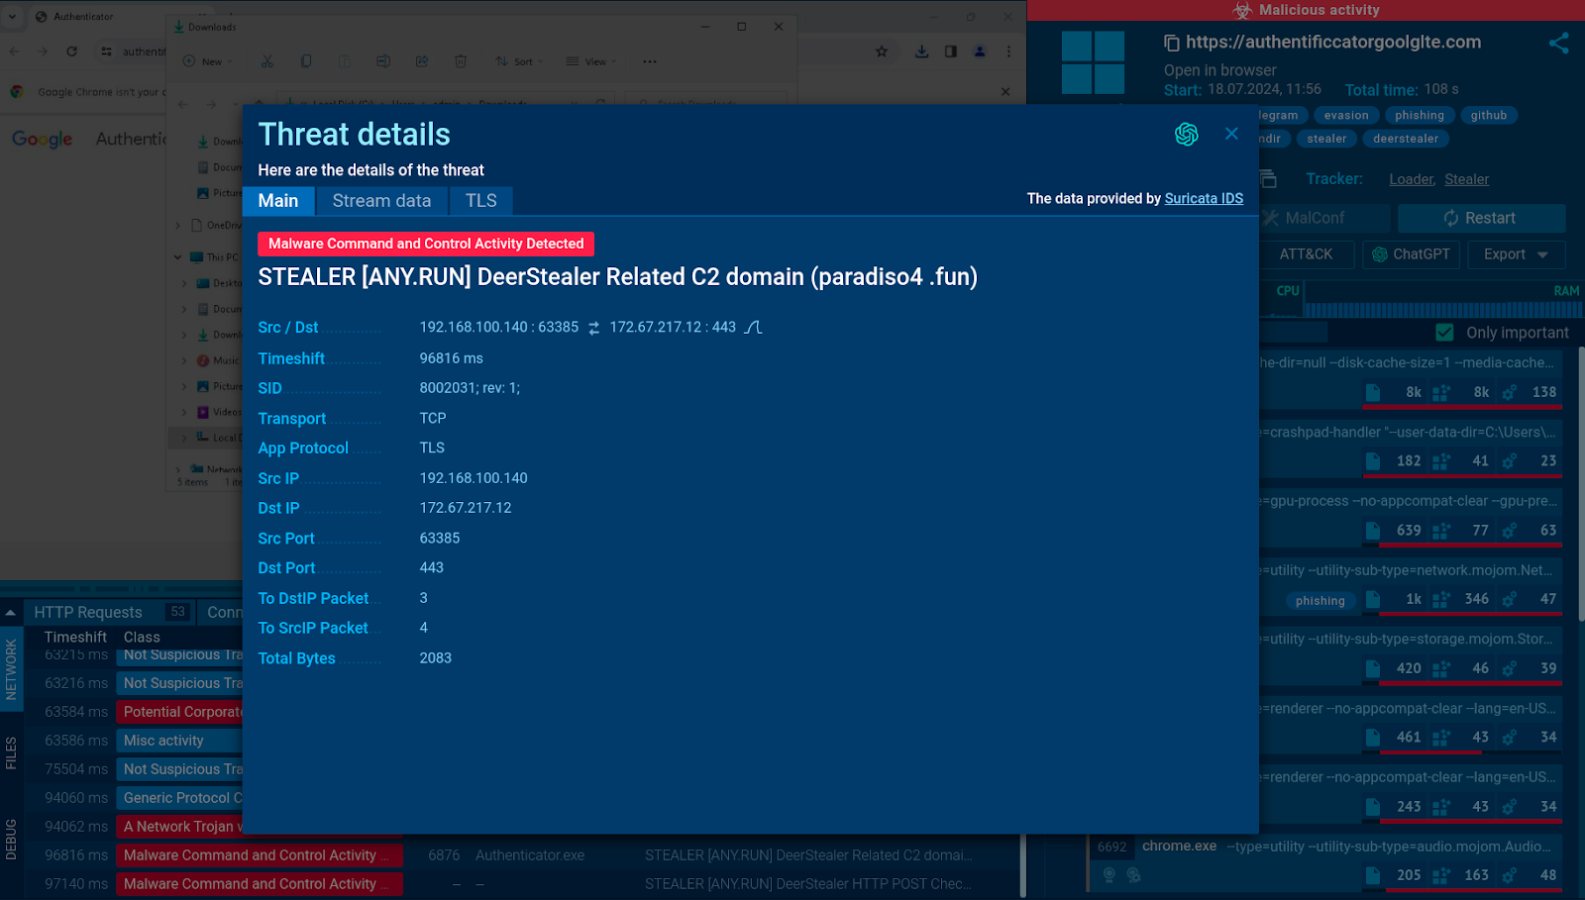Click the files icon beside 639

[x=1373, y=531]
